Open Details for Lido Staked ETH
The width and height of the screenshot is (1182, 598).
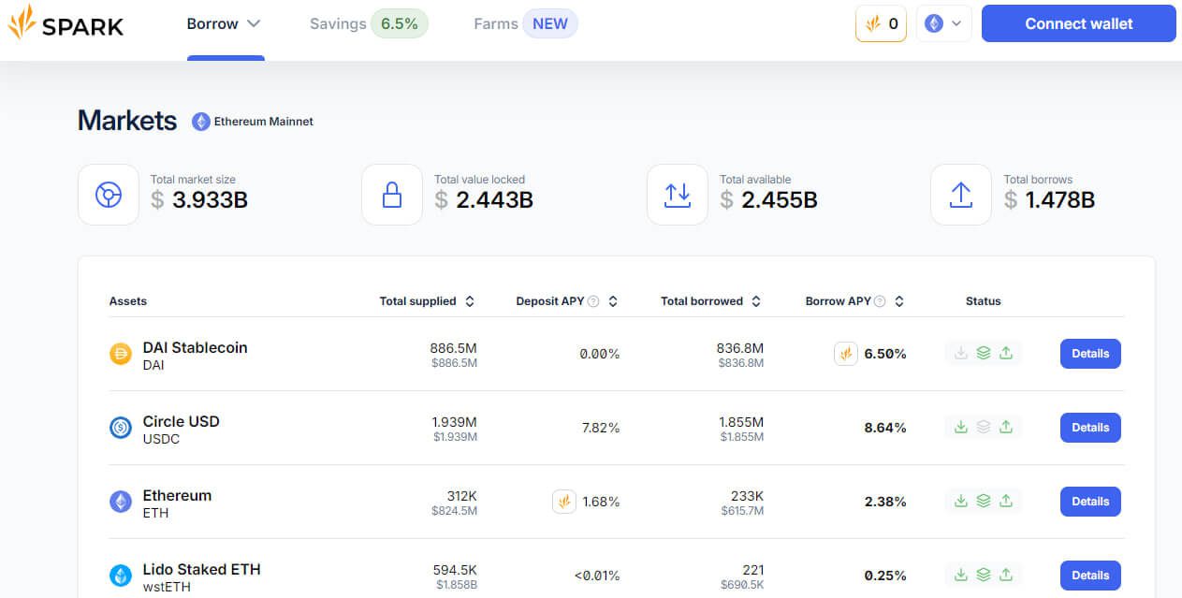pyautogui.click(x=1090, y=576)
